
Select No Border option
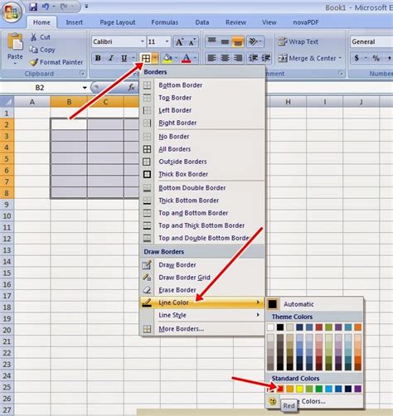pyautogui.click(x=202, y=137)
